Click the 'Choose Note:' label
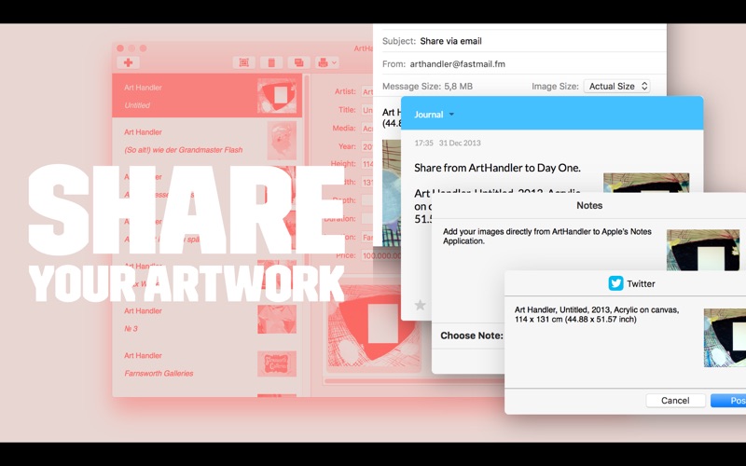This screenshot has height=466, width=746. pyautogui.click(x=472, y=336)
